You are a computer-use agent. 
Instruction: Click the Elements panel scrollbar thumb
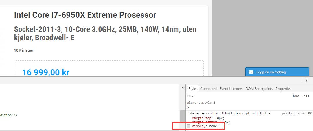[182, 120]
